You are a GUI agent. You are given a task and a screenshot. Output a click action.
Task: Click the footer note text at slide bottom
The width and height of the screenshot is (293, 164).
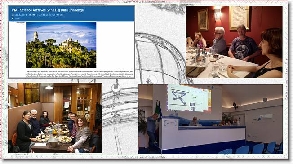145,157
